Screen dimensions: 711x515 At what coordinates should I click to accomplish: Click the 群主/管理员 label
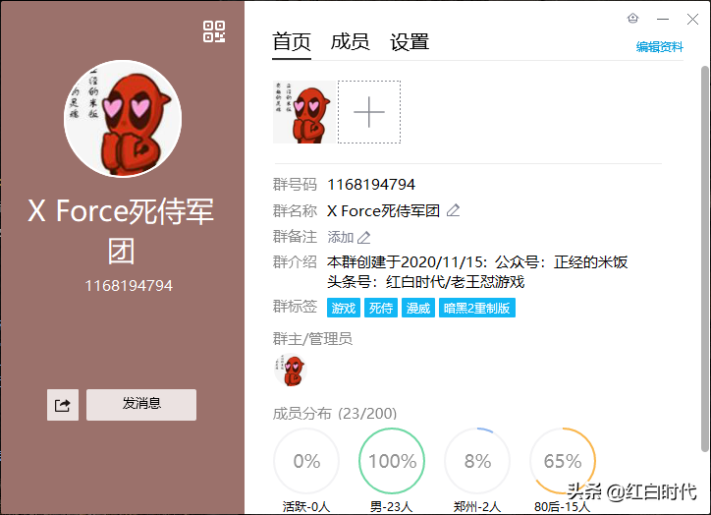(312, 339)
